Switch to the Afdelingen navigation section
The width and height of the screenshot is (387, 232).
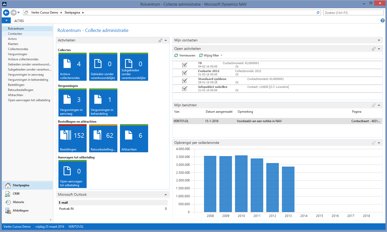[x=27, y=211]
